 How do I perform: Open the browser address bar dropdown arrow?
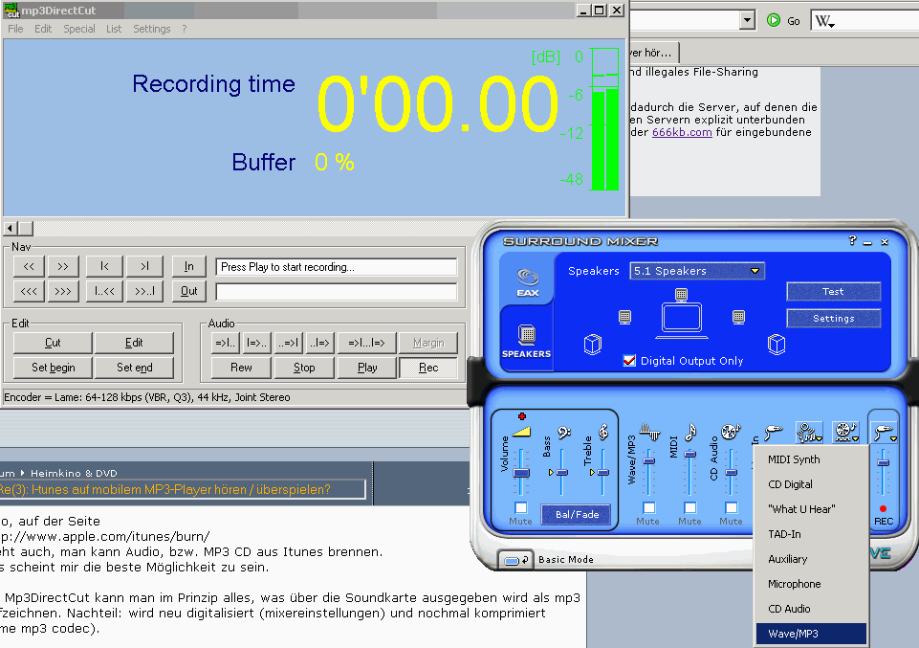pos(747,20)
